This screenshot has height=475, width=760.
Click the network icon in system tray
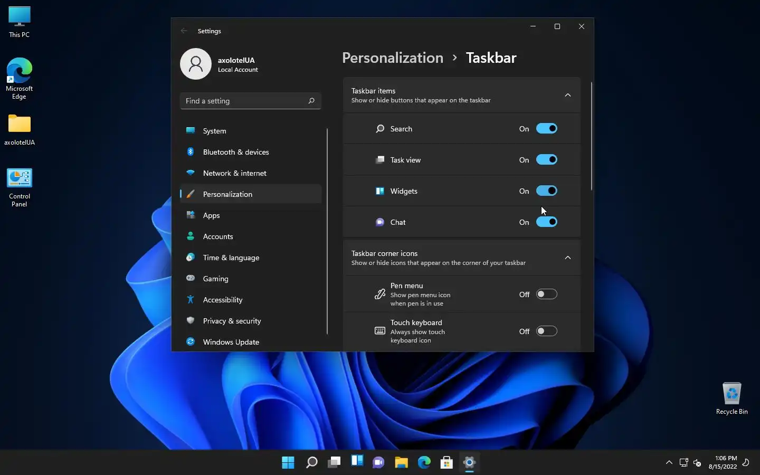[684, 462]
